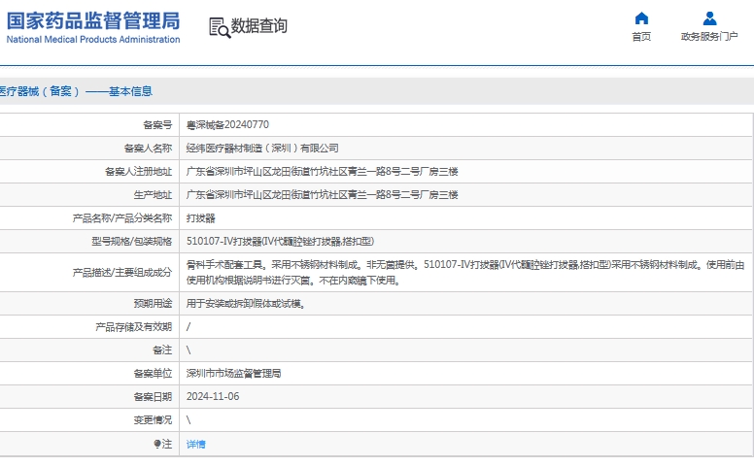Image resolution: width=754 pixels, height=466 pixels.
Task: Click the 备案人注册地址 field label
Action: click(139, 172)
